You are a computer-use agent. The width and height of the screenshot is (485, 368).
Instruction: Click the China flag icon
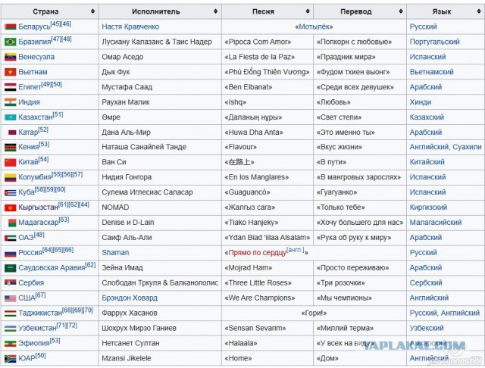click(10, 162)
